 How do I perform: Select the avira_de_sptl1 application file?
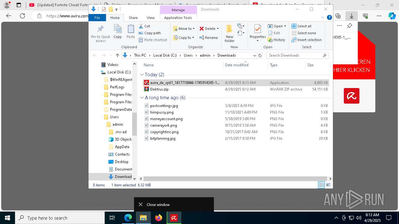[x=236, y=83]
